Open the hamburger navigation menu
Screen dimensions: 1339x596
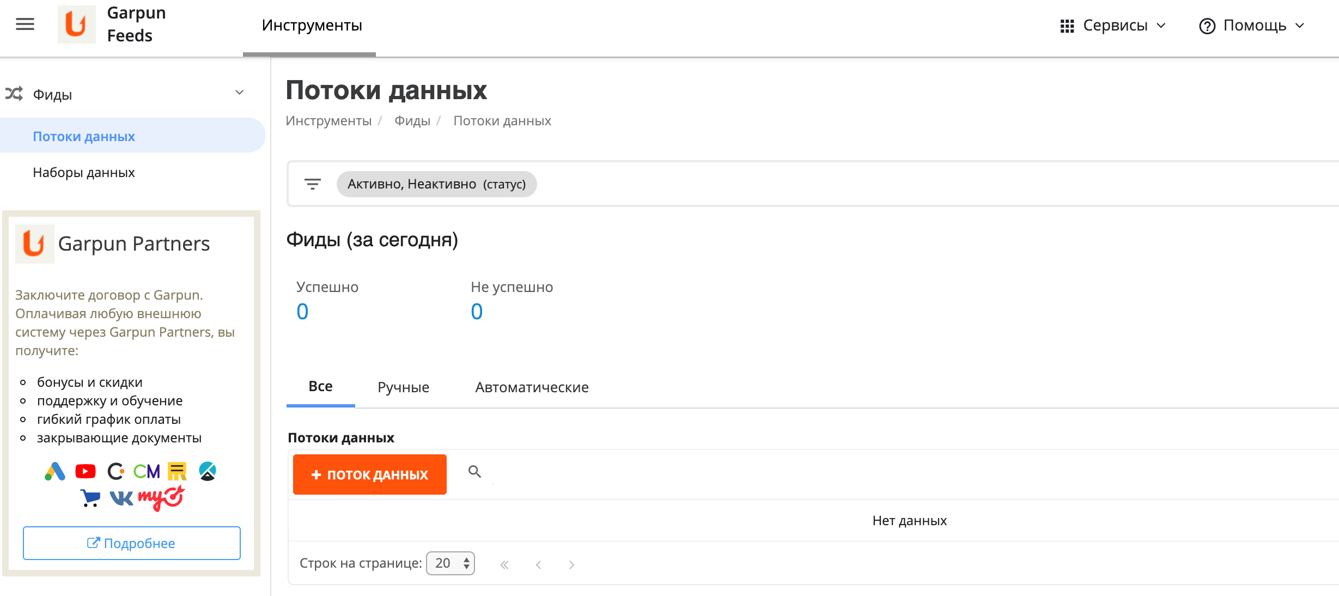pyautogui.click(x=25, y=25)
